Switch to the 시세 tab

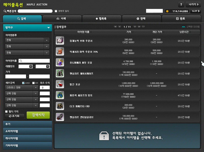click(62, 19)
